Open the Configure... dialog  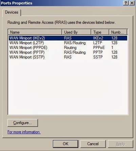click(23, 123)
